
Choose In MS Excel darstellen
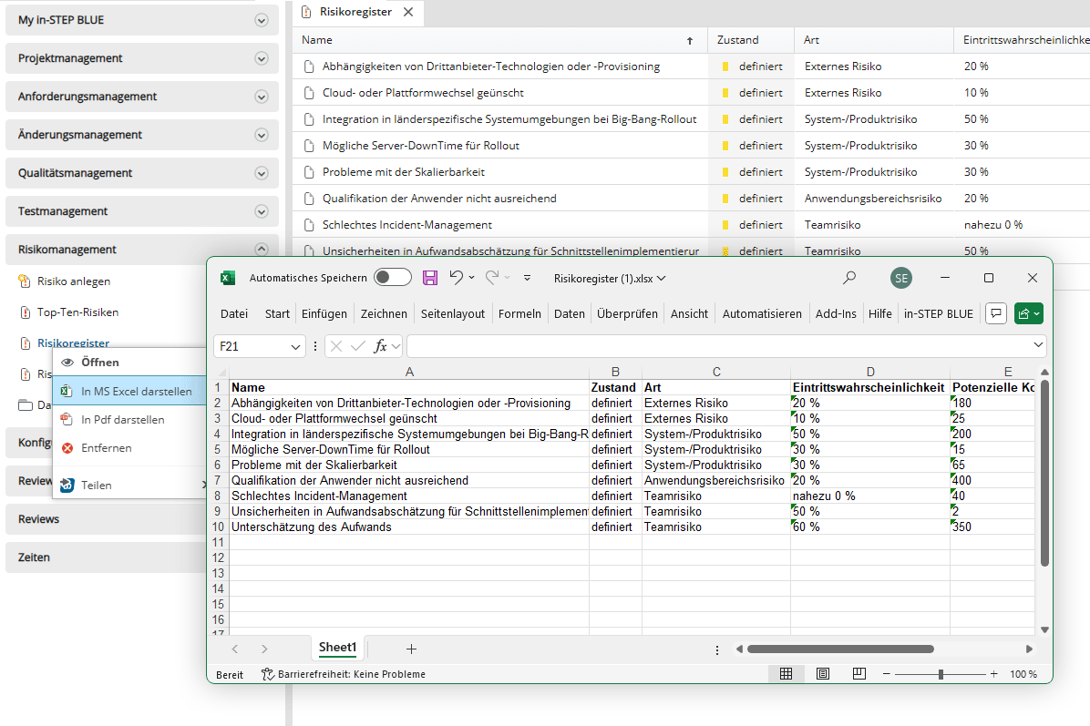136,392
